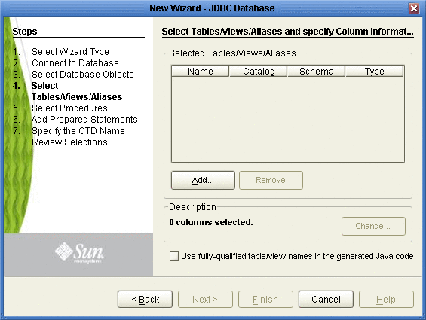Viewport: 426px width, 320px height.
Task: Sort by the Name column header
Action: (x=201, y=71)
